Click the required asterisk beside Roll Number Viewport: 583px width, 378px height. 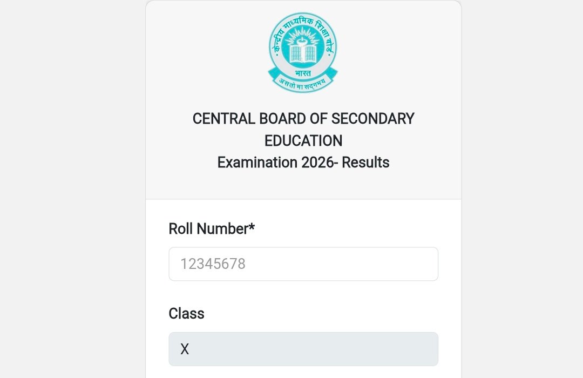[x=252, y=227]
